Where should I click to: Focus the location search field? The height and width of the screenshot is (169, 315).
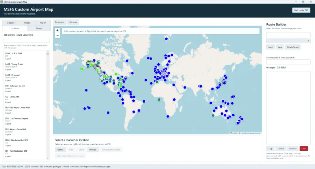(x=26, y=40)
